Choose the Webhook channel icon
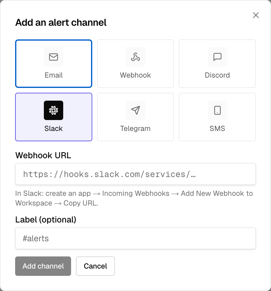Screen dimensions: 271x291 coord(135,57)
